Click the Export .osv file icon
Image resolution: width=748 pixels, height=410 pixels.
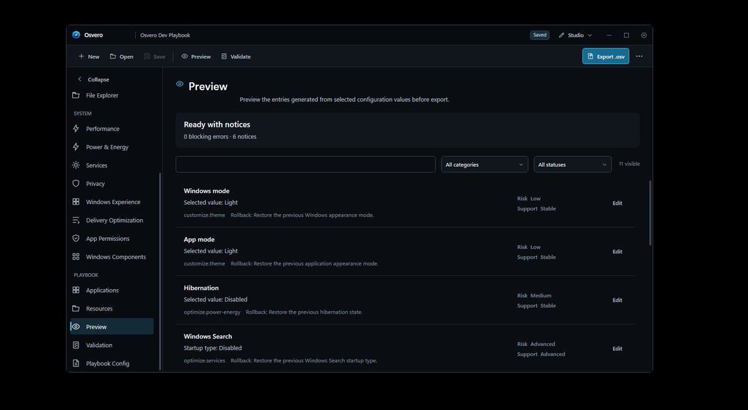point(590,56)
